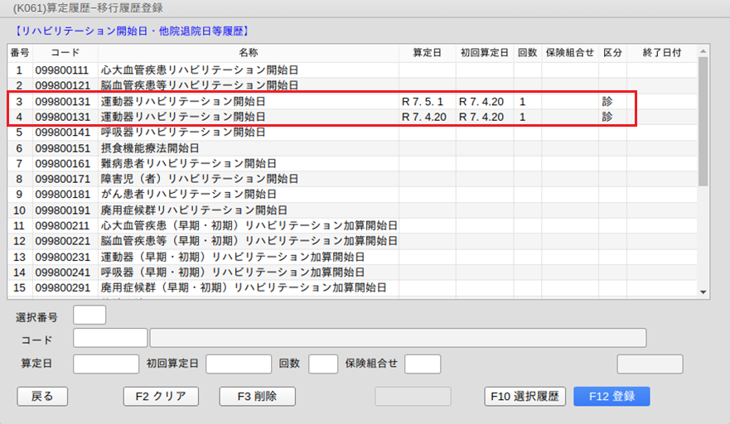Click the scrollbar up arrow of the list
The width and height of the screenshot is (730, 424).
coord(703,51)
